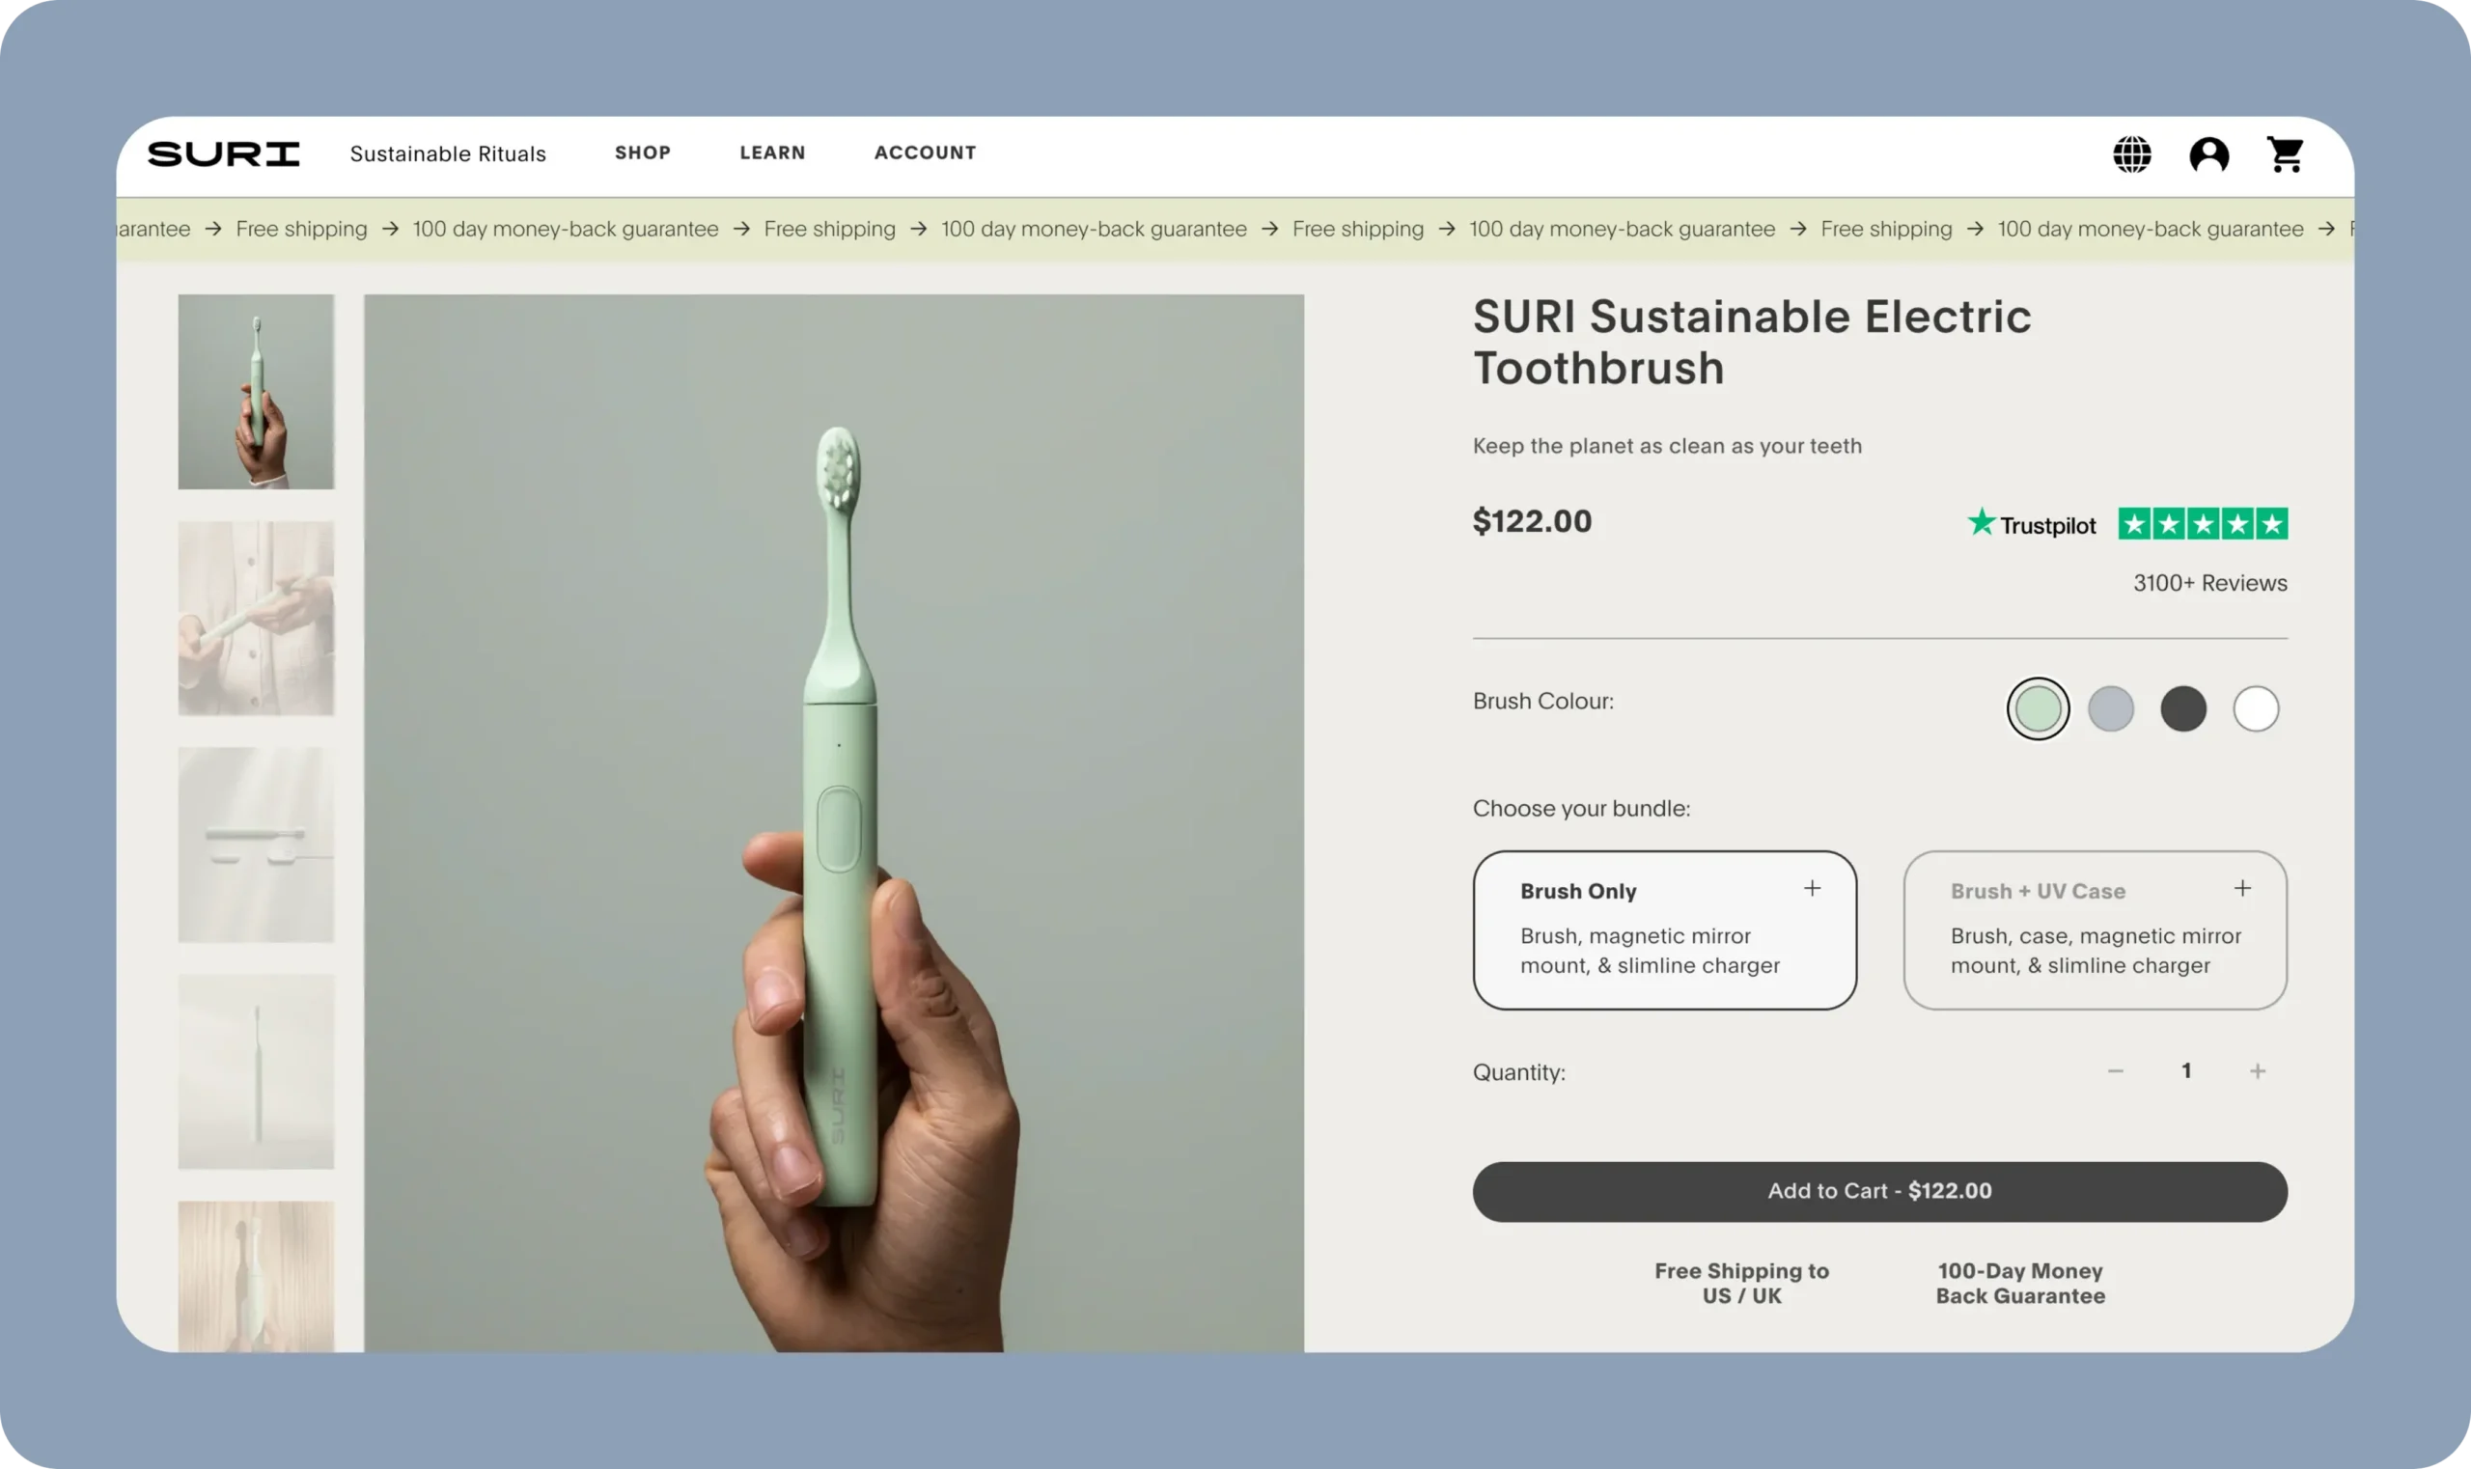Viewport: 2471px width, 1469px height.
Task: Select the light blue-grey brush colour
Action: pos(2111,708)
